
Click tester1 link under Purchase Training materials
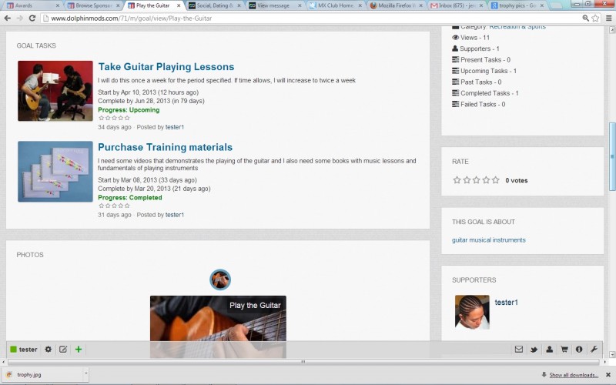click(x=175, y=215)
